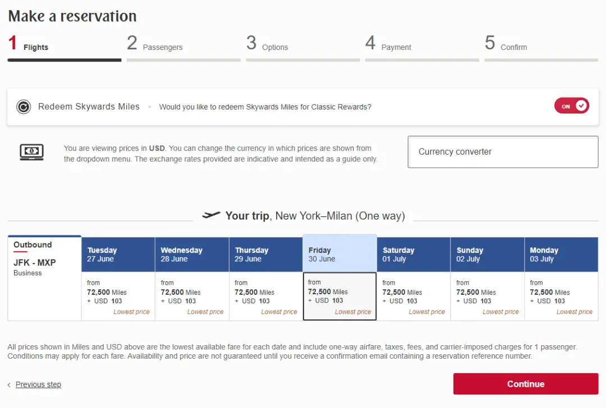This screenshot has height=408, width=606.
Task: Choose Wednesday 28 June fare
Action: 192,296
